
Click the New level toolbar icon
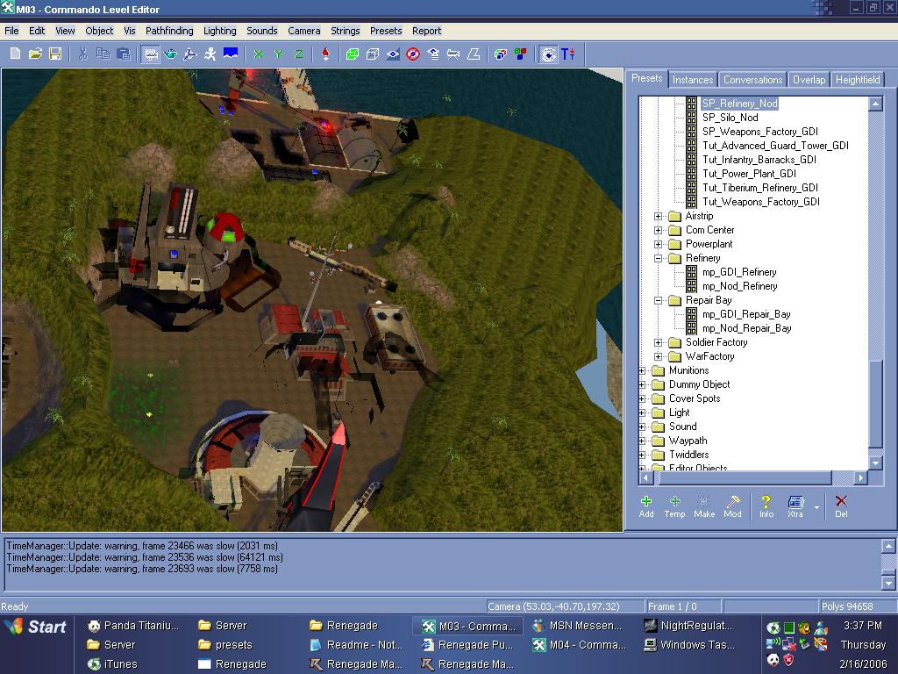point(16,54)
